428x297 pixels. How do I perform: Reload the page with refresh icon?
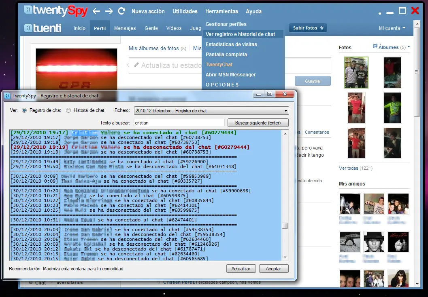pos(121,11)
